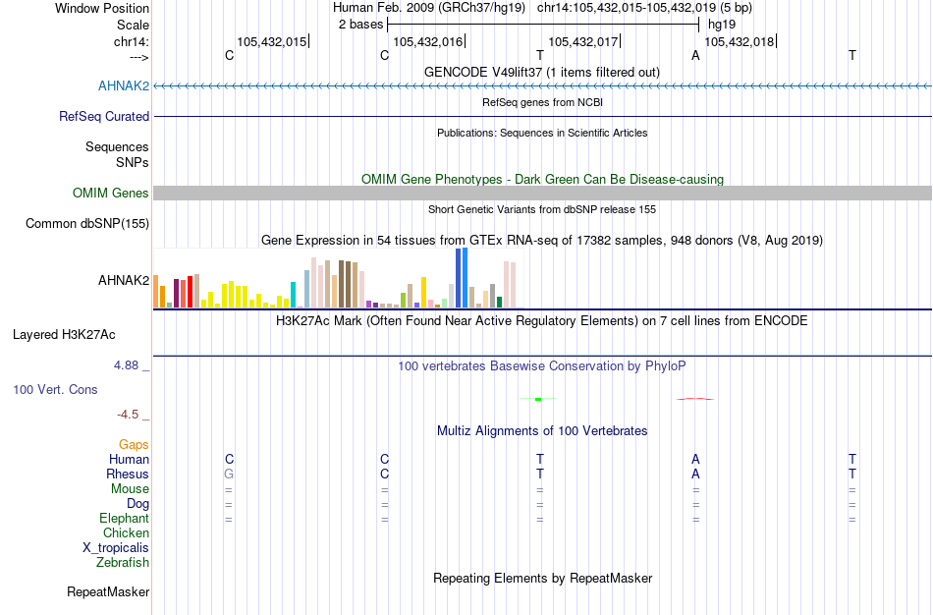The image size is (933, 615).
Task: Click the X_tropicalis species label
Action: (116, 548)
